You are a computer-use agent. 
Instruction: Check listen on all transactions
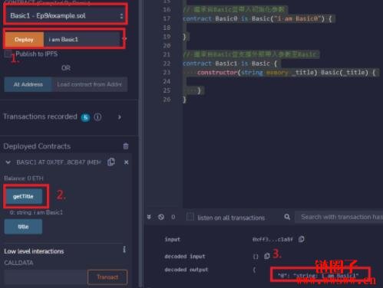click(190, 217)
